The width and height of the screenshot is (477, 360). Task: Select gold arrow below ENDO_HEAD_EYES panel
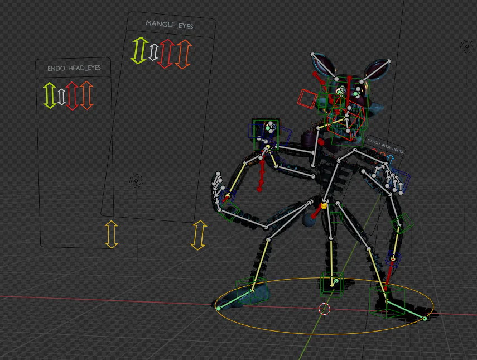click(x=111, y=234)
